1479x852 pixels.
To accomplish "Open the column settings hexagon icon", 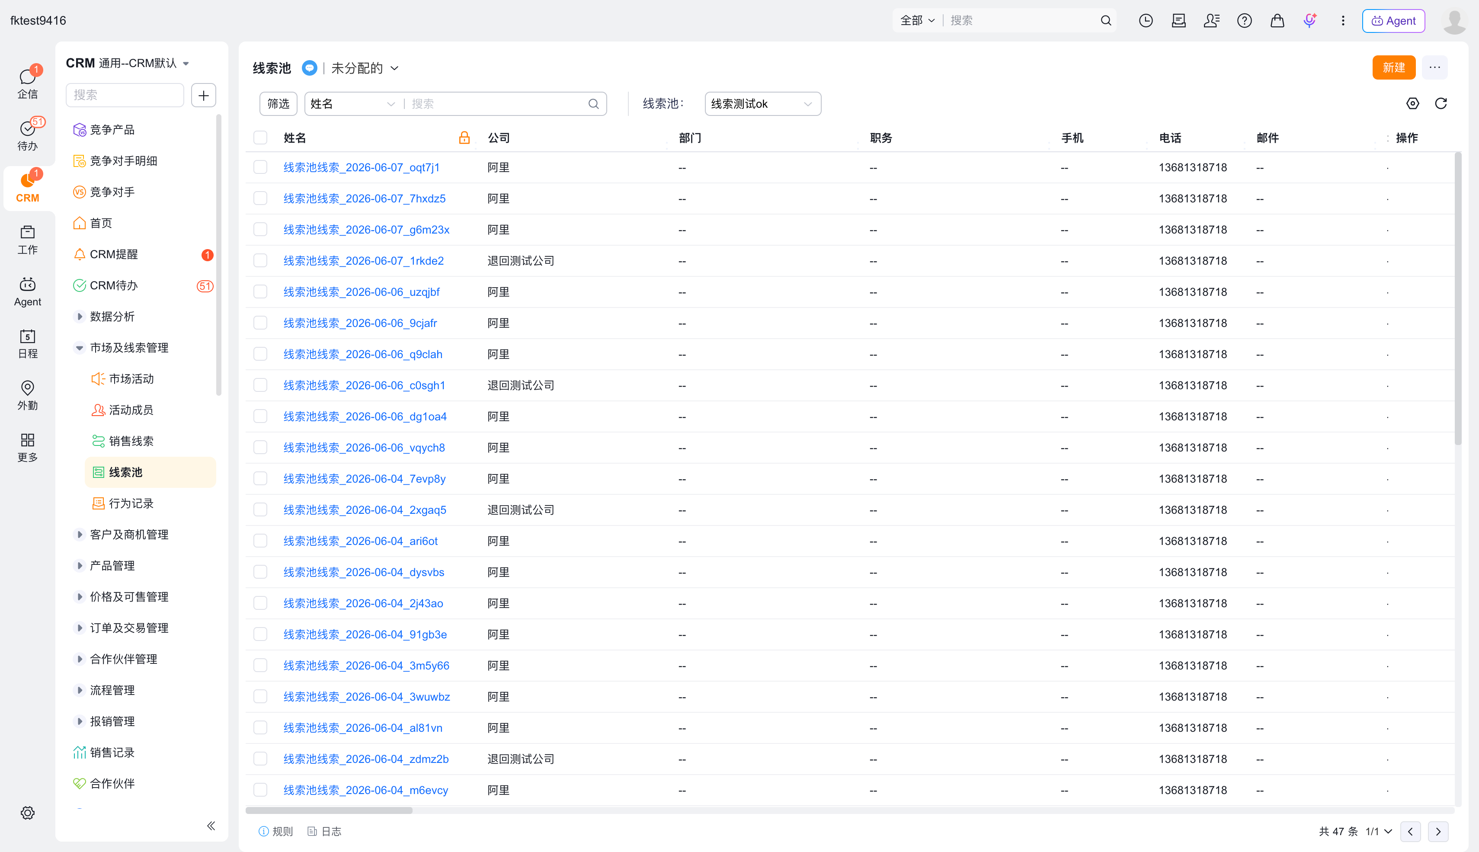I will pos(1412,103).
